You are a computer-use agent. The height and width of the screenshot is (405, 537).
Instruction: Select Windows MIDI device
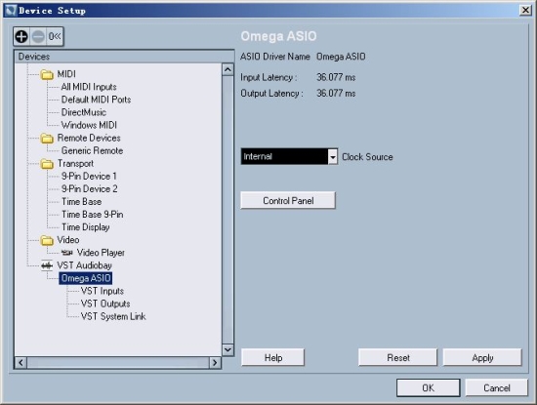point(89,125)
